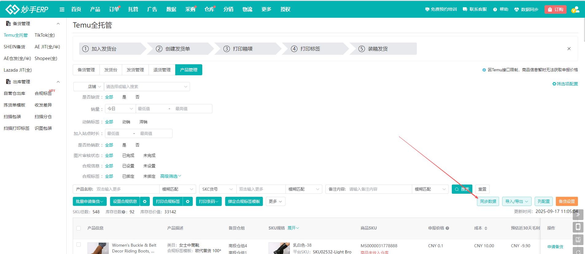This screenshot has width=585, height=254.
Task: Expand the 高级筛选 advanced filters
Action: (x=171, y=176)
